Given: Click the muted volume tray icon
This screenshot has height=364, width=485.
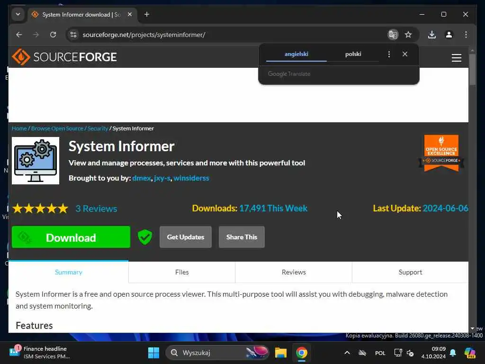Looking at the screenshot, I should (410, 353).
